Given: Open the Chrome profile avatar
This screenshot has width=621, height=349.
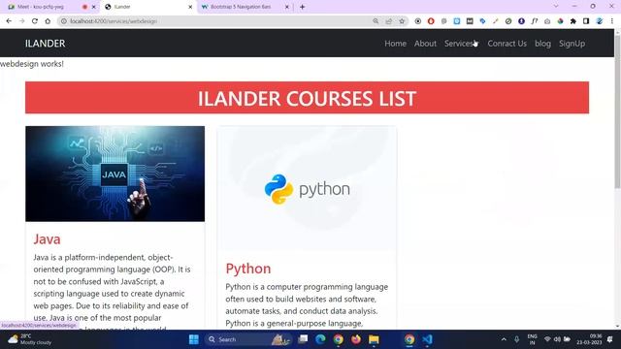Looking at the screenshot, I should (x=600, y=21).
